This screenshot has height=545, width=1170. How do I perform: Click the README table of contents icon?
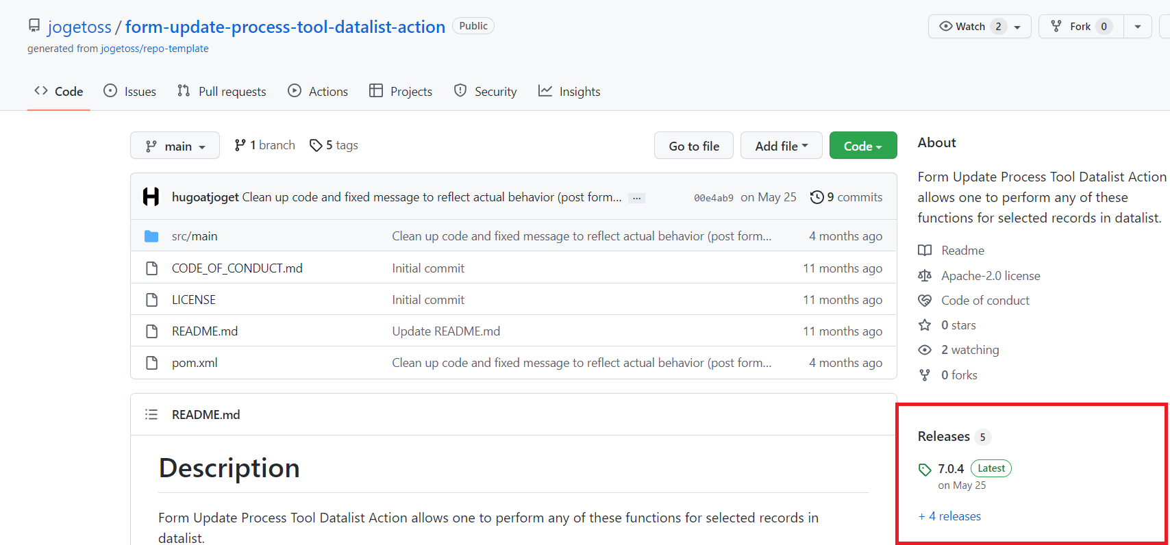pyautogui.click(x=151, y=415)
